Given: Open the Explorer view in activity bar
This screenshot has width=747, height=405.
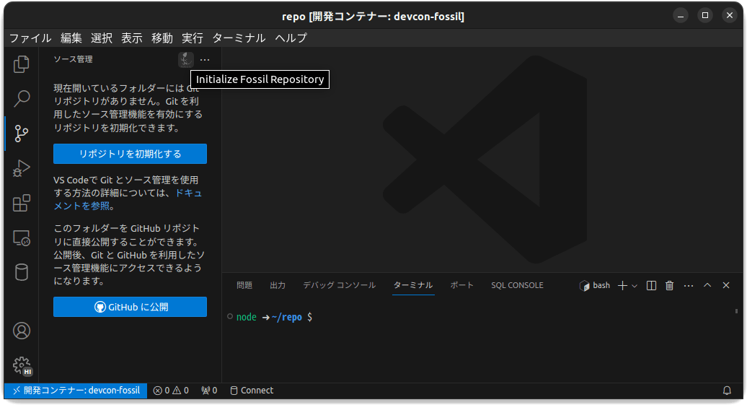Looking at the screenshot, I should pyautogui.click(x=22, y=64).
